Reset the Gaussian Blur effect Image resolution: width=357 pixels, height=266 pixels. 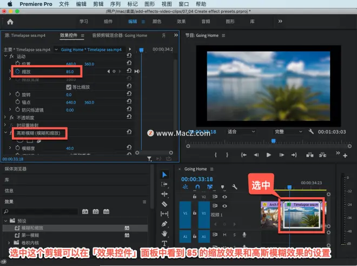(129, 132)
